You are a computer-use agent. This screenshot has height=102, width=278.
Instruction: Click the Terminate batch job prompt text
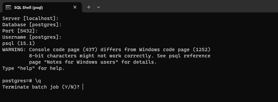click(x=41, y=87)
